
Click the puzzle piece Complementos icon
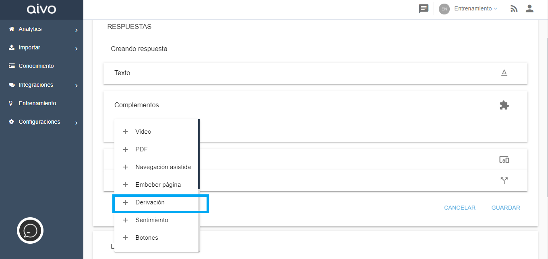[x=504, y=105]
